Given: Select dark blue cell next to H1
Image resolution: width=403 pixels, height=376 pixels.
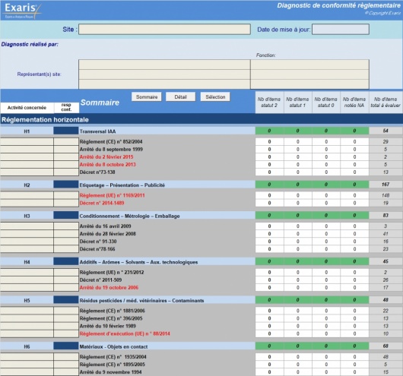Looking at the screenshot, I should pos(66,131).
